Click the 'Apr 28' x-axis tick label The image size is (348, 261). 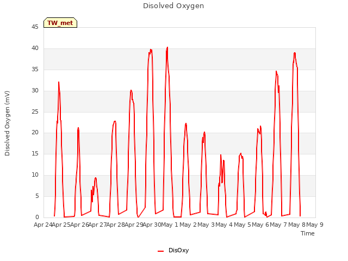115,225
